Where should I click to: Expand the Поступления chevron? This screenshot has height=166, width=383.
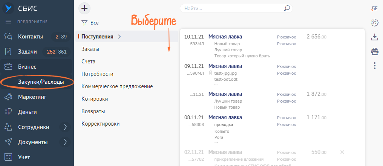[x=119, y=37]
